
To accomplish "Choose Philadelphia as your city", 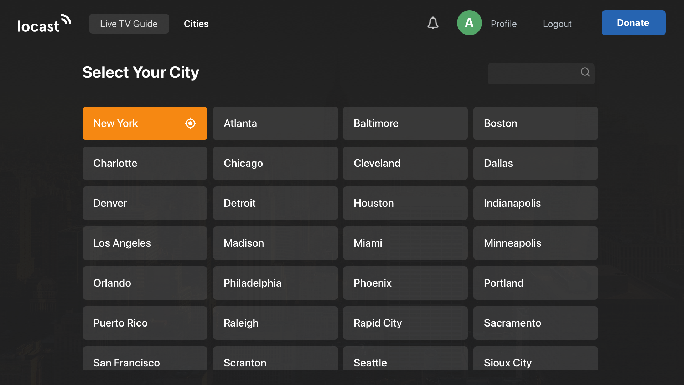I will click(275, 283).
